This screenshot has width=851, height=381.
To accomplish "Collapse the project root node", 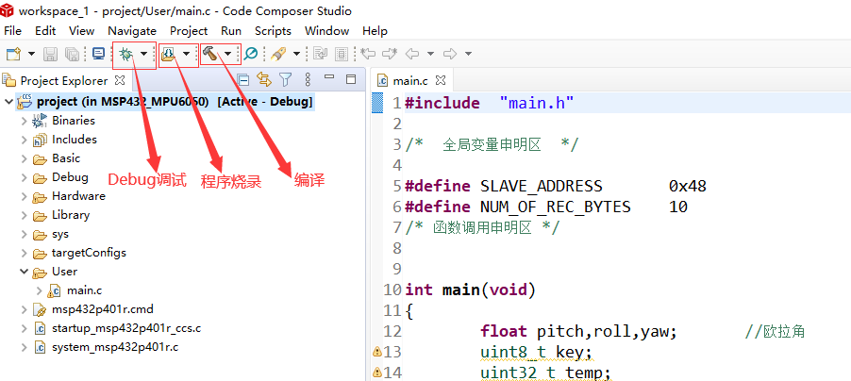I will click(8, 102).
